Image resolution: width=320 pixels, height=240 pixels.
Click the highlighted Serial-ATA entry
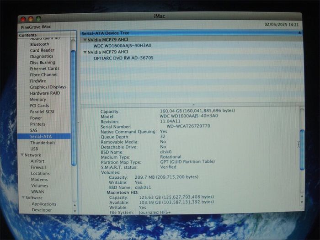pyautogui.click(x=44, y=137)
